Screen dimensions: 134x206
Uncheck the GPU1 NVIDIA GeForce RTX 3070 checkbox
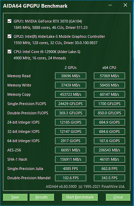coord(9,21)
